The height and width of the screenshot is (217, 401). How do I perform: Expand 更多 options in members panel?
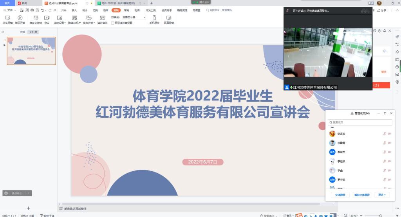tap(382, 195)
